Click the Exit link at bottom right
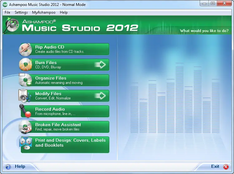Viewport: 234px width, 174px height. coord(215,166)
